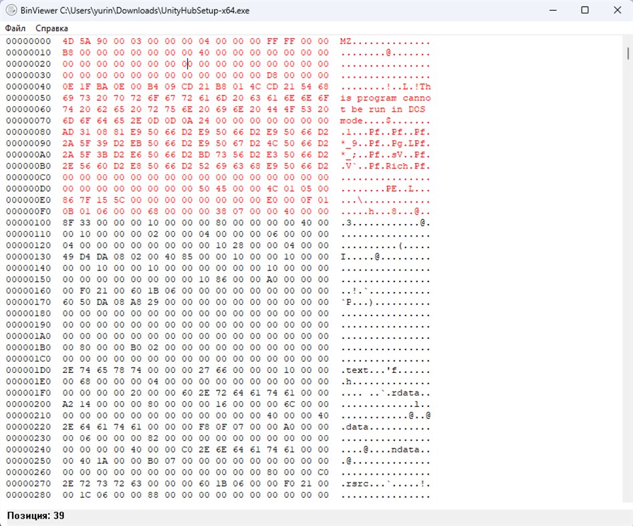
Task: Click byte 82 in row 00000230
Action: tap(153, 438)
